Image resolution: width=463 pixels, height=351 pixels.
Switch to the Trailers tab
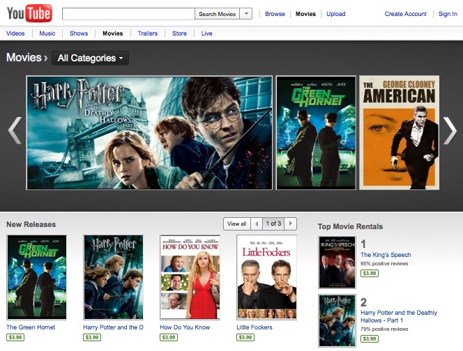point(147,33)
